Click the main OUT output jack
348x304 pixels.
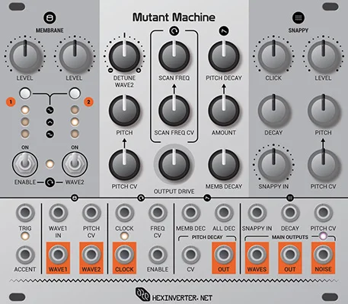[290, 255]
